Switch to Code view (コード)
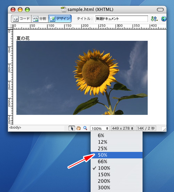This screenshot has width=174, height=192. click(21, 19)
